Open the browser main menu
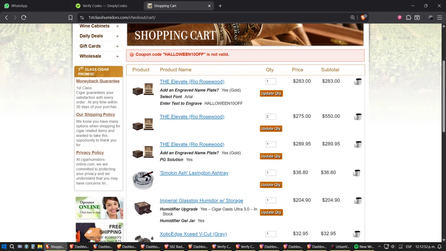This screenshot has height=251, width=446. 439,18
